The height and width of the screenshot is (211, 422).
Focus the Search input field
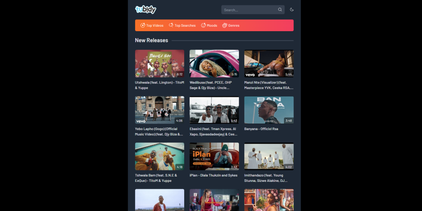pos(250,10)
